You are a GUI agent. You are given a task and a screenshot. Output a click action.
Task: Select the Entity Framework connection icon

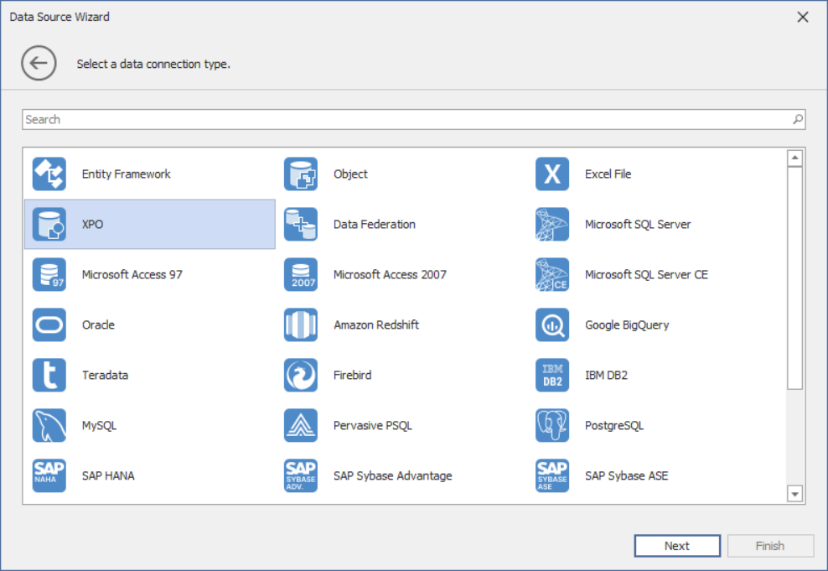click(49, 174)
